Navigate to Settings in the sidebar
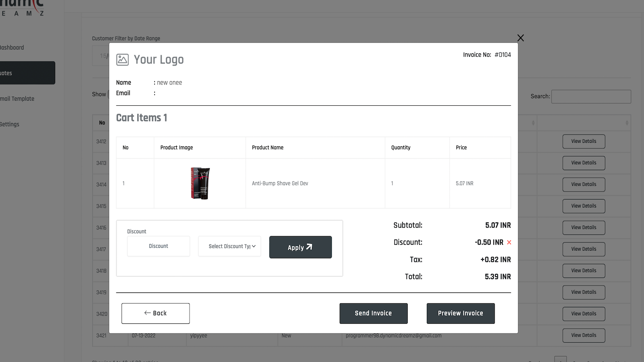The height and width of the screenshot is (362, 644). coord(10,124)
